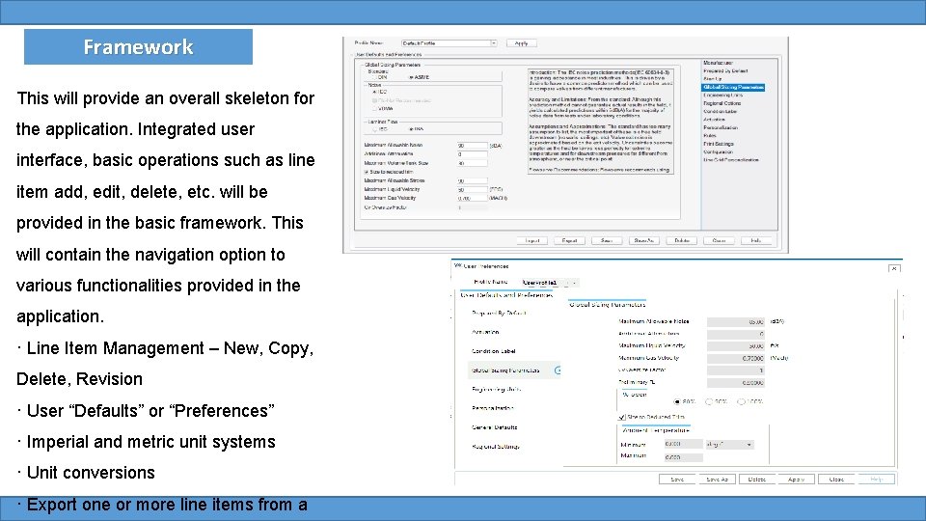Select 90% open radio button
Viewport: 926px width, 521px height.
(709, 401)
